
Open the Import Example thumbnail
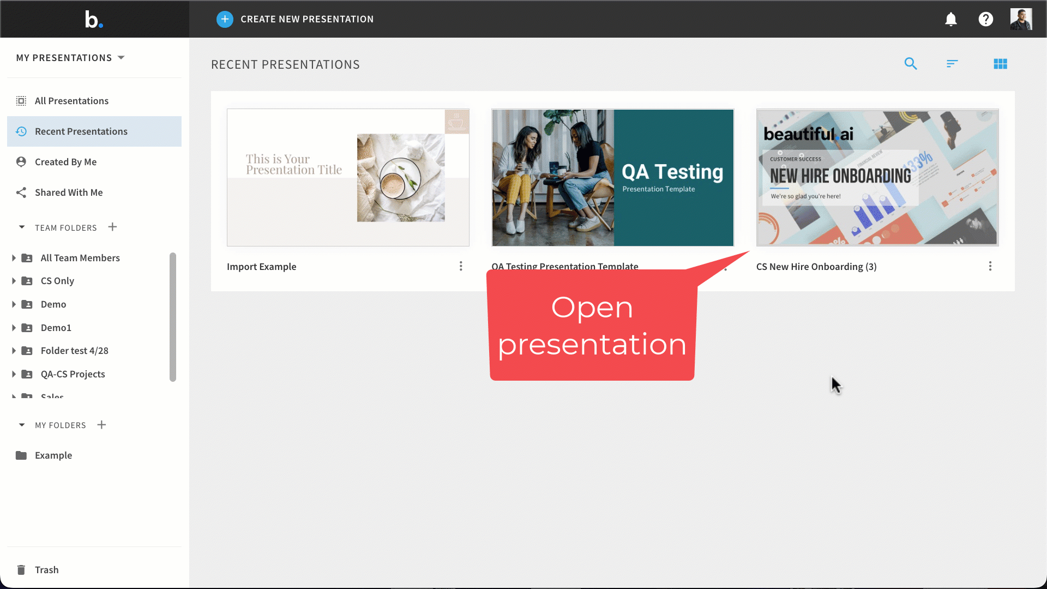[348, 178]
